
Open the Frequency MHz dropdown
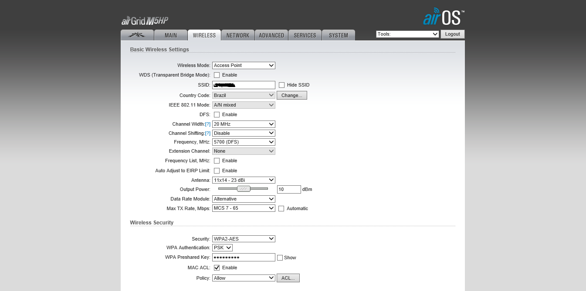click(244, 142)
